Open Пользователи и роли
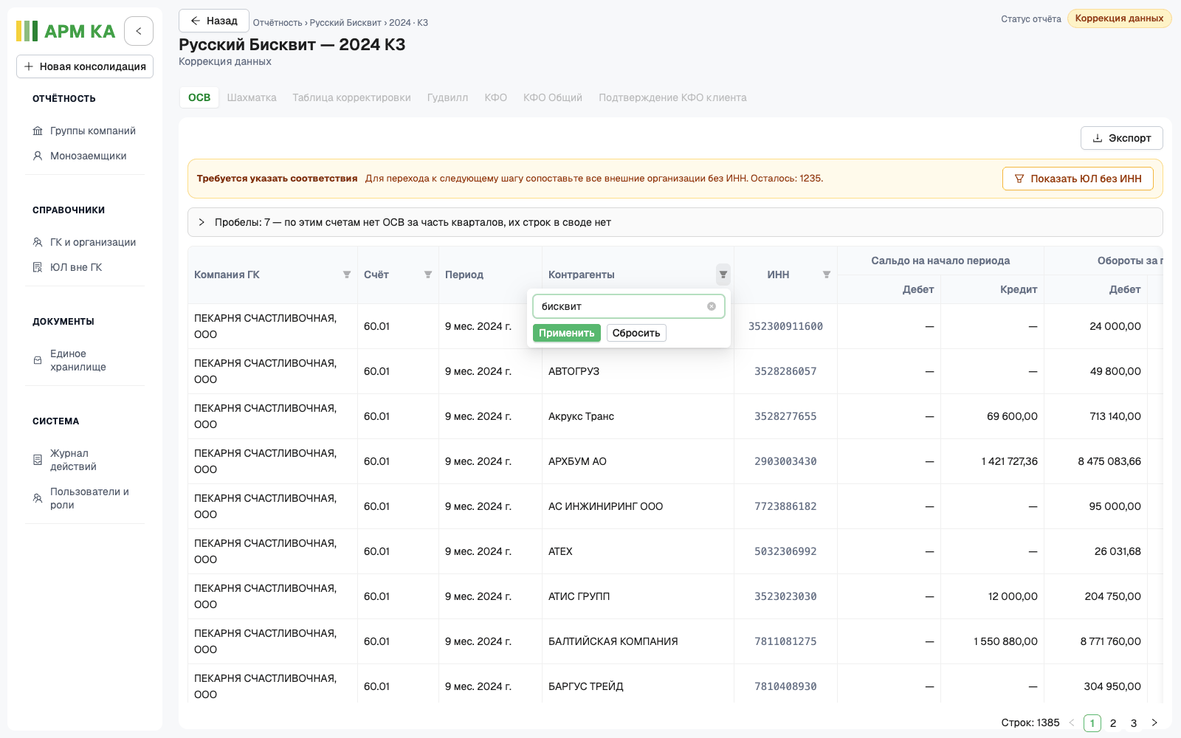The image size is (1181, 738). point(85,498)
